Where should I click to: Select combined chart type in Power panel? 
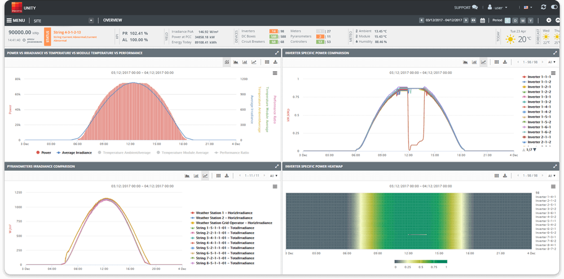[x=227, y=62]
